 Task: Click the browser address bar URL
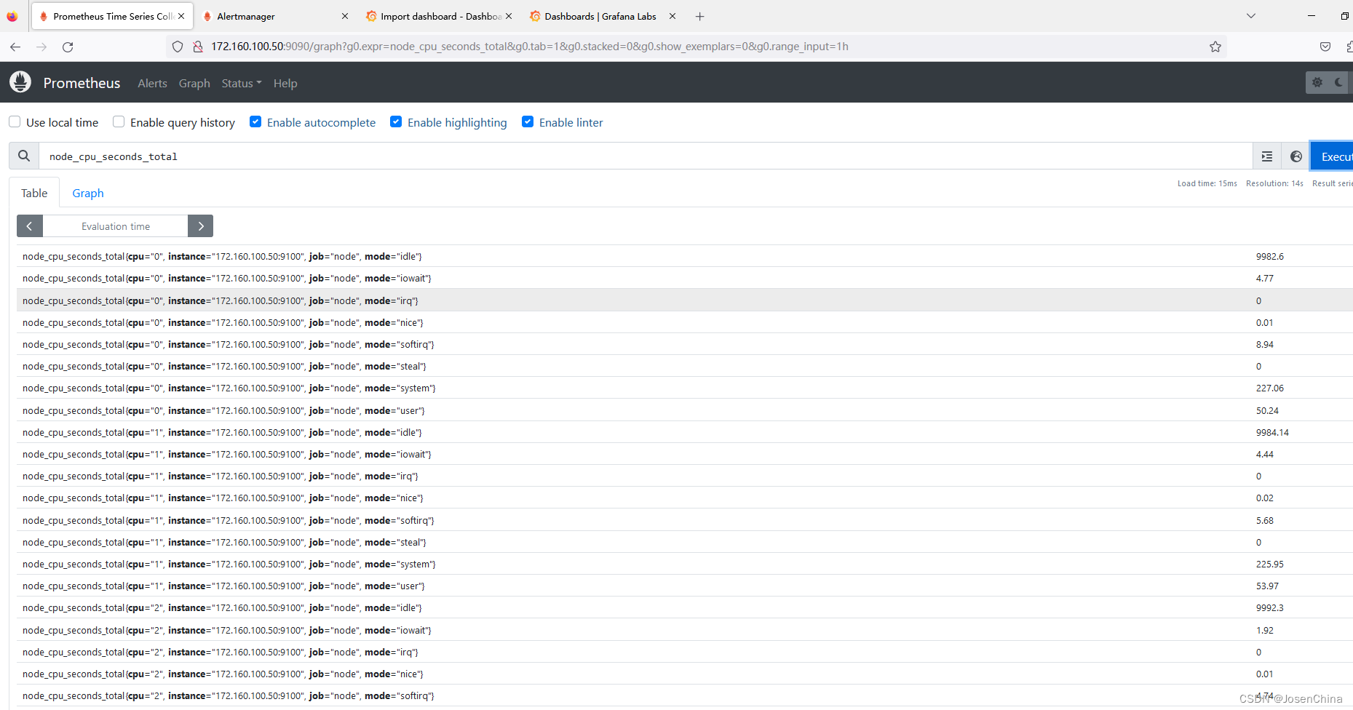[x=530, y=47]
